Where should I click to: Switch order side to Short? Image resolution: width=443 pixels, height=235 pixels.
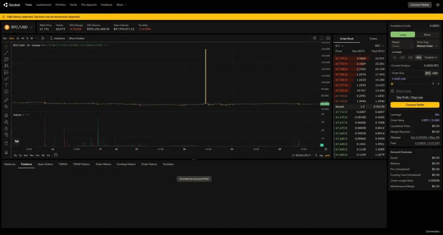click(x=427, y=34)
